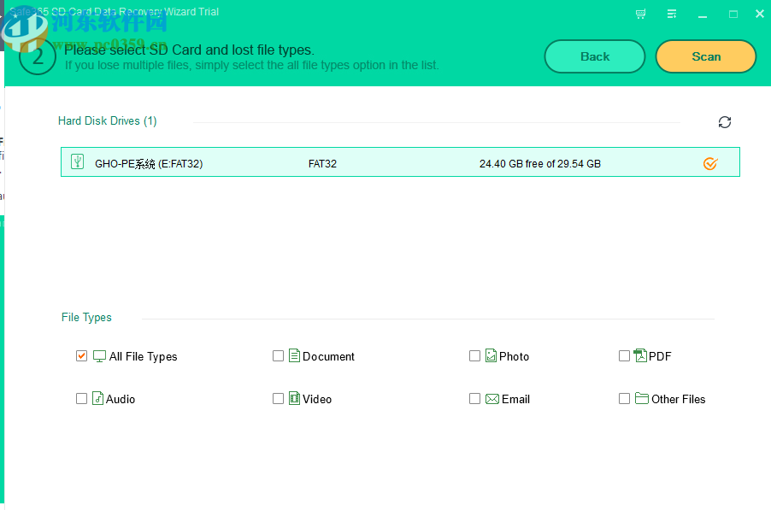Click the step 2 circle indicator
The width and height of the screenshot is (771, 510).
tap(37, 56)
